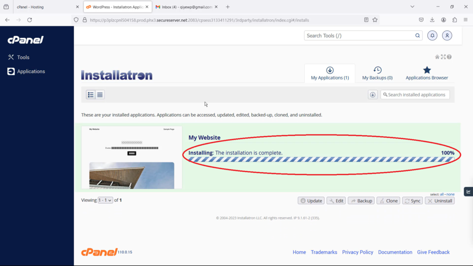Viewport: 473px width, 266px height.
Task: Open Applications in cPanel sidebar
Action: 26,72
